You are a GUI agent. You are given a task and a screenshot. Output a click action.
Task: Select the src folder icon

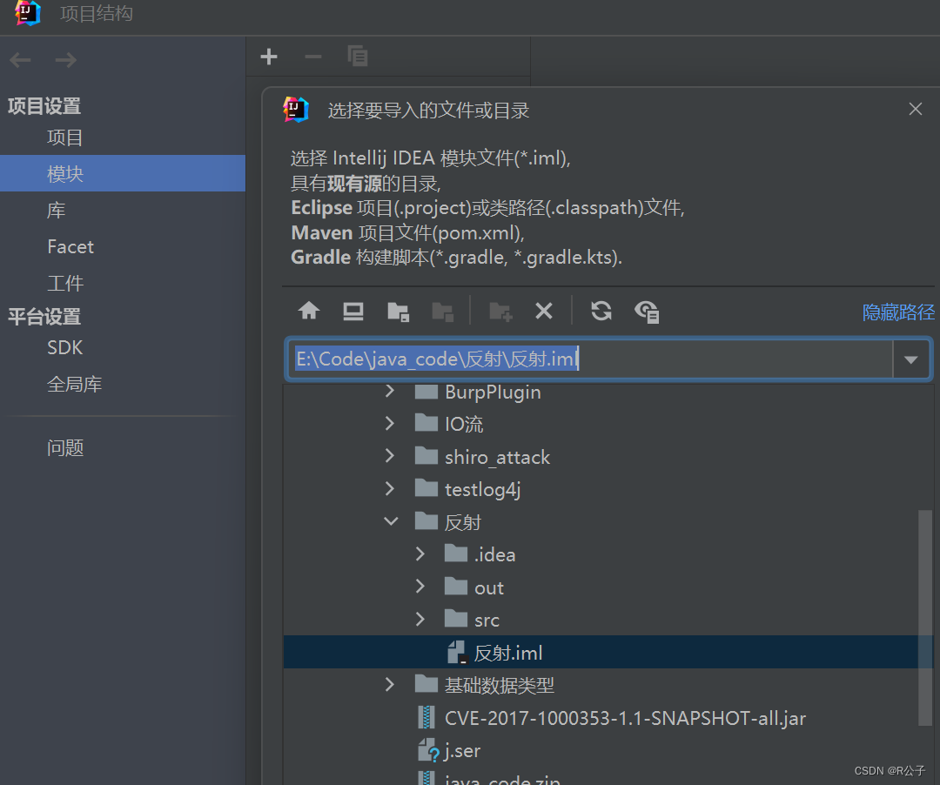point(456,619)
